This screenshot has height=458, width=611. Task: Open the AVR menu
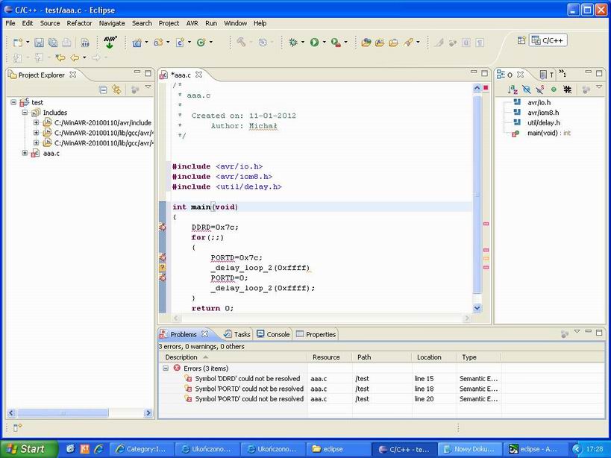tap(192, 23)
